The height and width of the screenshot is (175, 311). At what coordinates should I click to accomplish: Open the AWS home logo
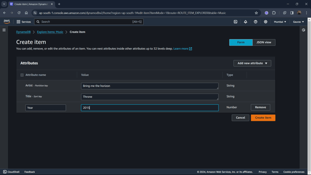point(7,22)
